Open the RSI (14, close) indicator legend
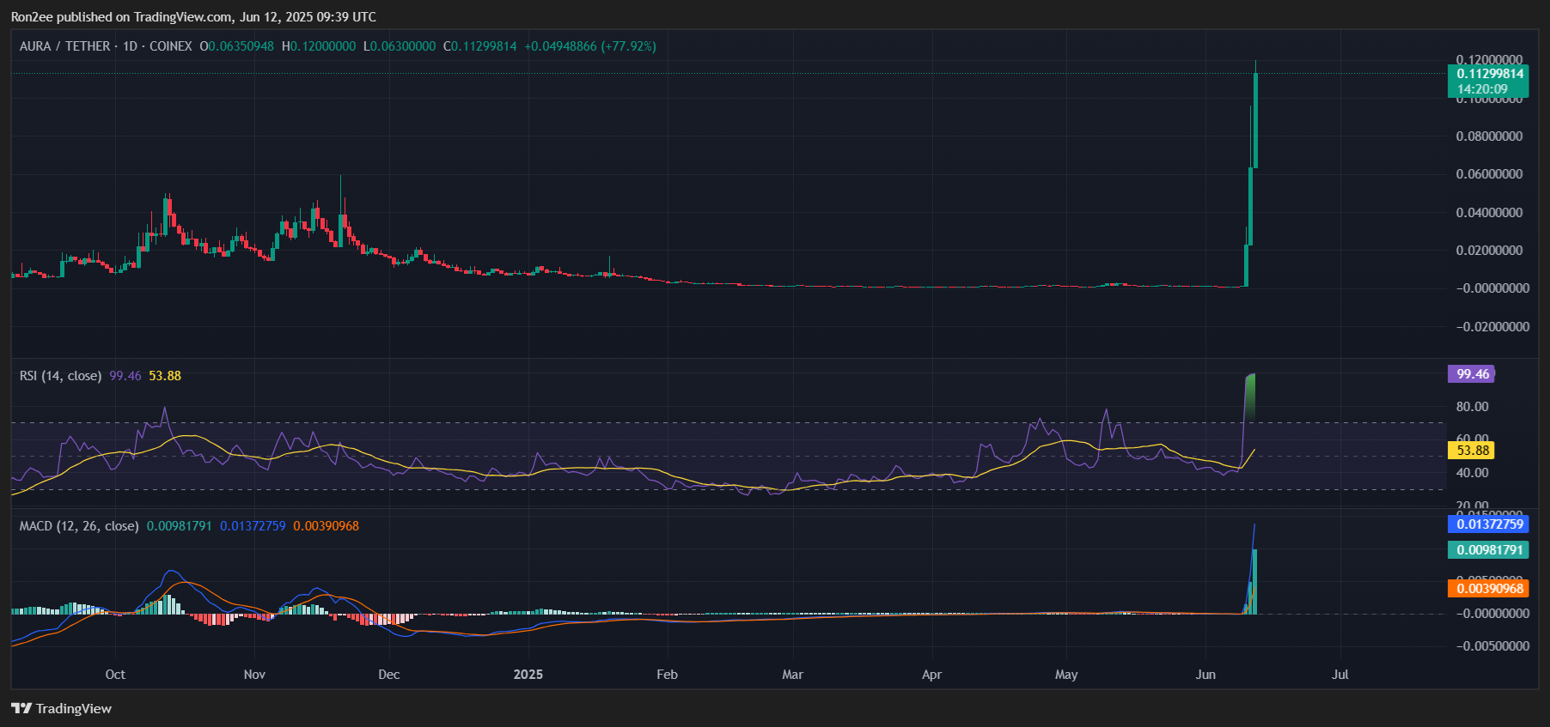1550x727 pixels. [60, 376]
